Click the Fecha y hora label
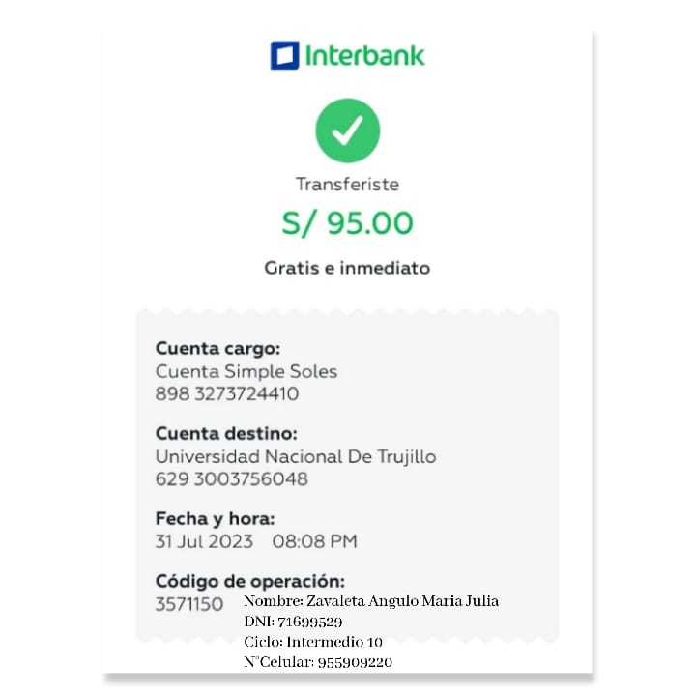 coord(215,518)
